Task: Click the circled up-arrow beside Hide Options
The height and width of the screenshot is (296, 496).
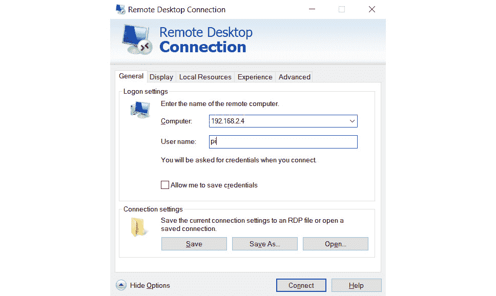Action: pos(121,285)
